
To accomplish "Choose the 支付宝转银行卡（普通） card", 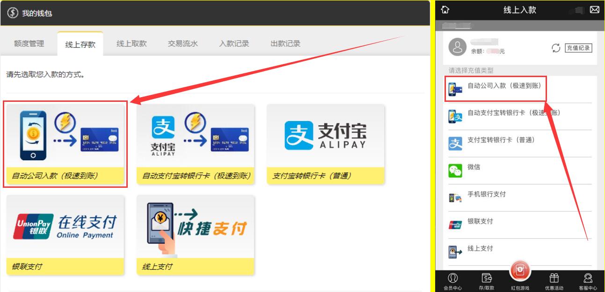I will [x=326, y=144].
